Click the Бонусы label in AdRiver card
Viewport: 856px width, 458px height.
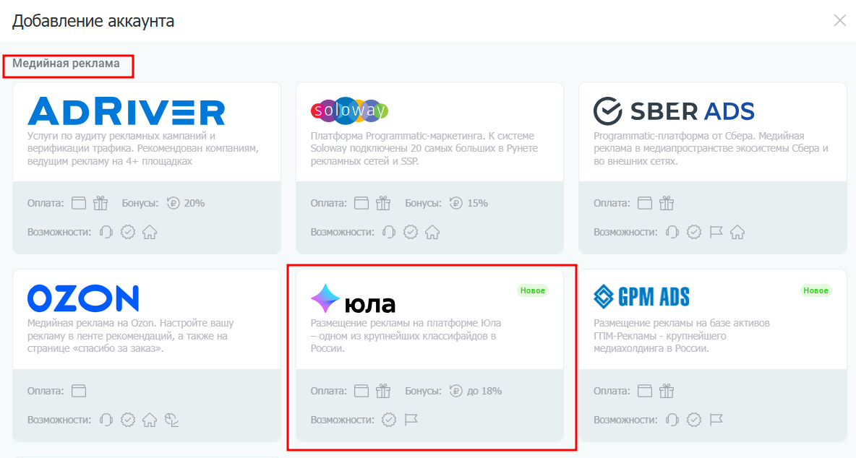(x=140, y=204)
